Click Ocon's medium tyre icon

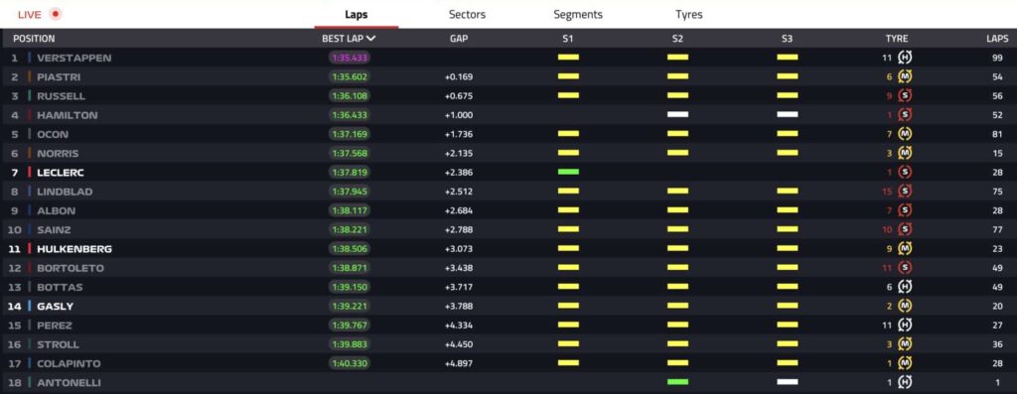tap(905, 134)
